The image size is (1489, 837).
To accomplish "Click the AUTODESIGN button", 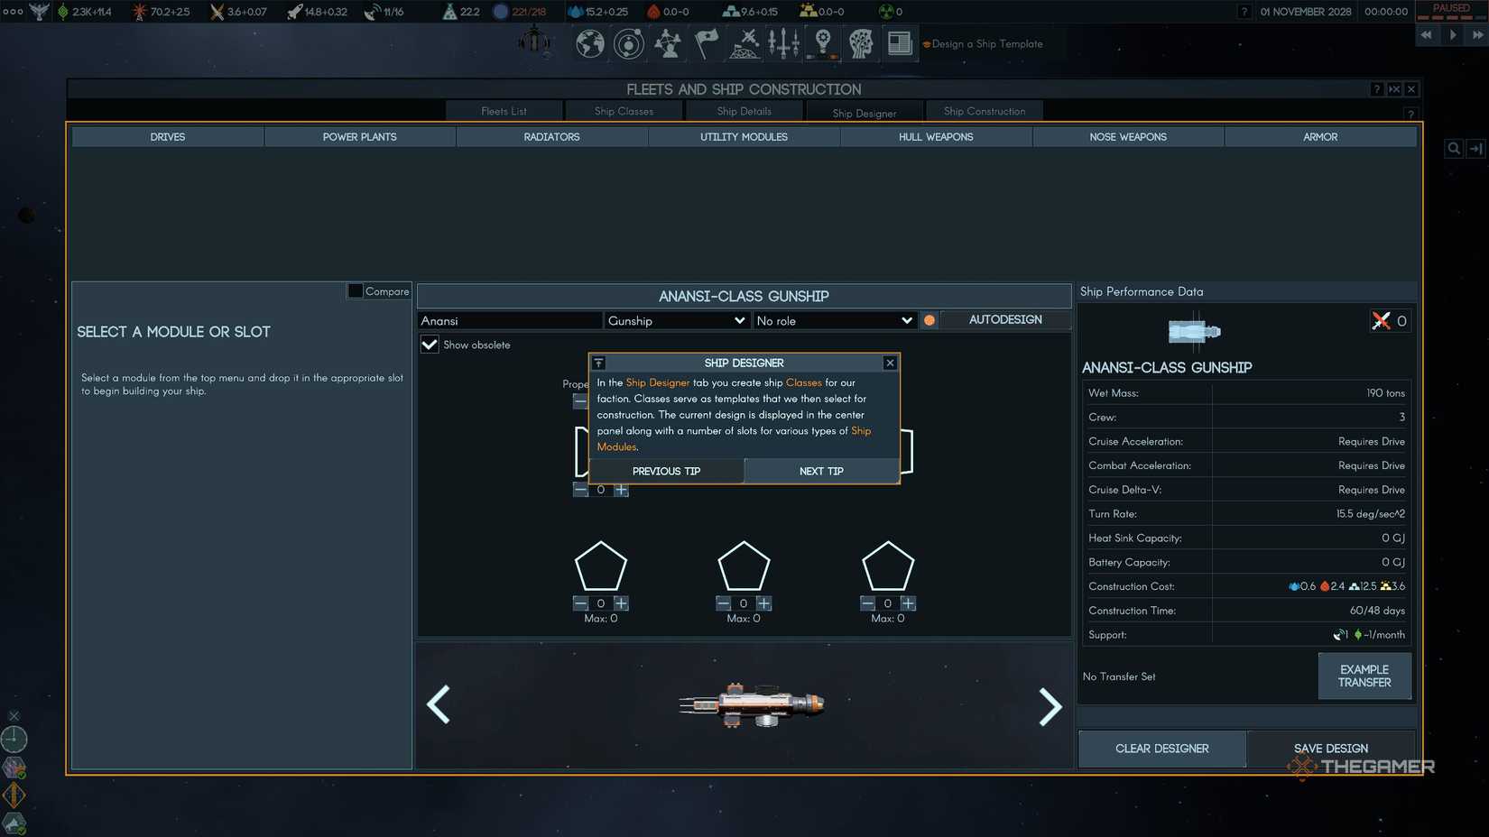I will tap(1004, 319).
